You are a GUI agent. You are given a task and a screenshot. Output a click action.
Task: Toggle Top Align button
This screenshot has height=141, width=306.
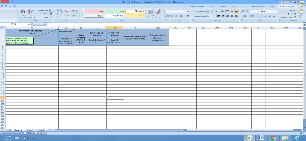227,11
